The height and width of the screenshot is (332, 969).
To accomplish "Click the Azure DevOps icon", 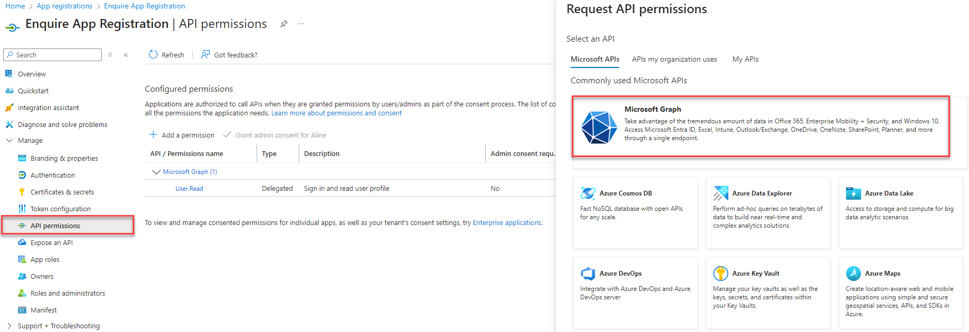I will click(x=588, y=274).
